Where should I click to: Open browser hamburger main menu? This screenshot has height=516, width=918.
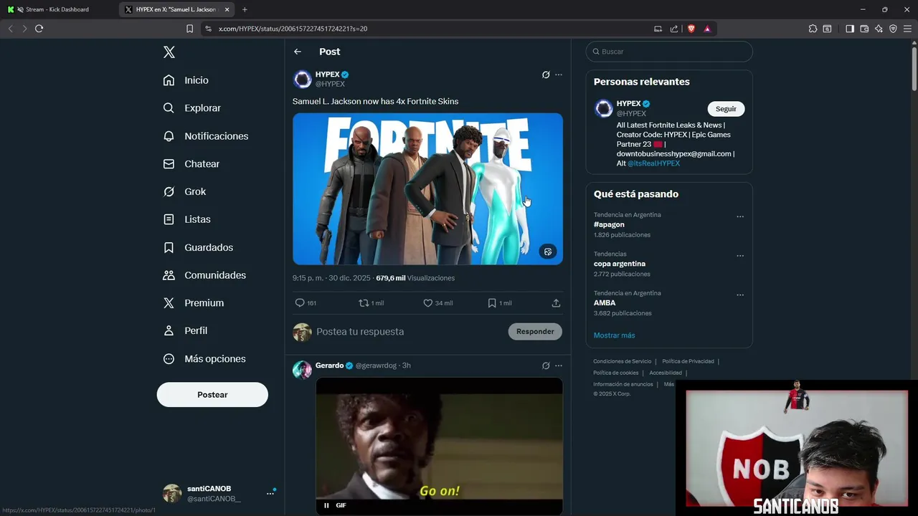coord(907,29)
